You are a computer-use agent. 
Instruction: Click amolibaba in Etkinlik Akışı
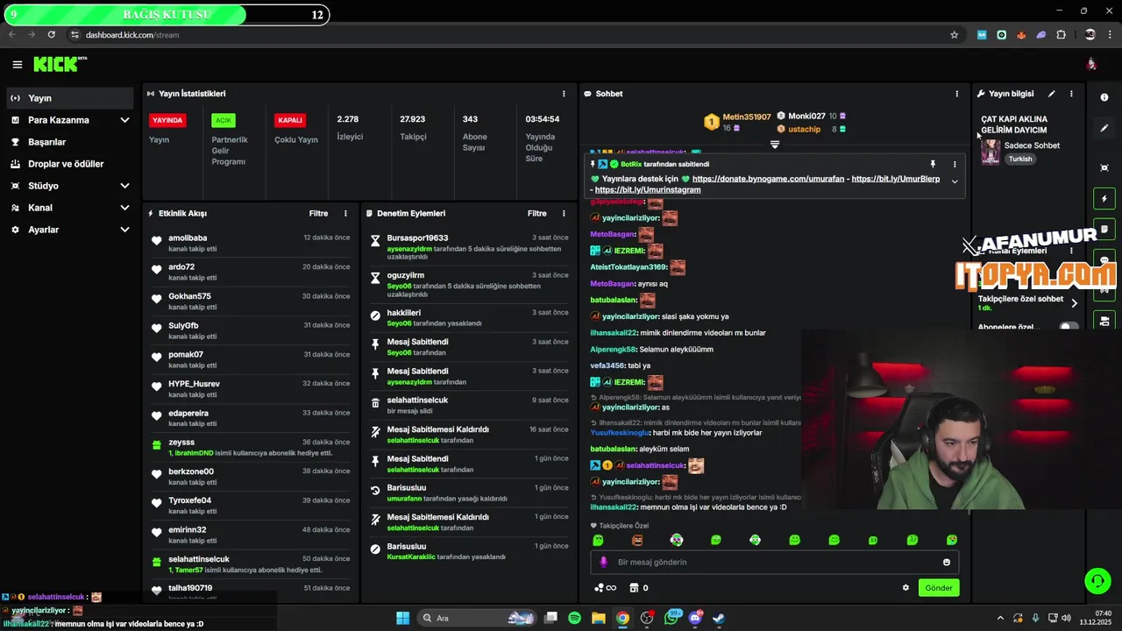(188, 238)
